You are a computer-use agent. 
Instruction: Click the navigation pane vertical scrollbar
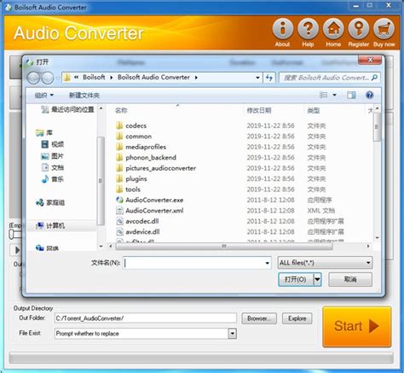click(x=101, y=180)
